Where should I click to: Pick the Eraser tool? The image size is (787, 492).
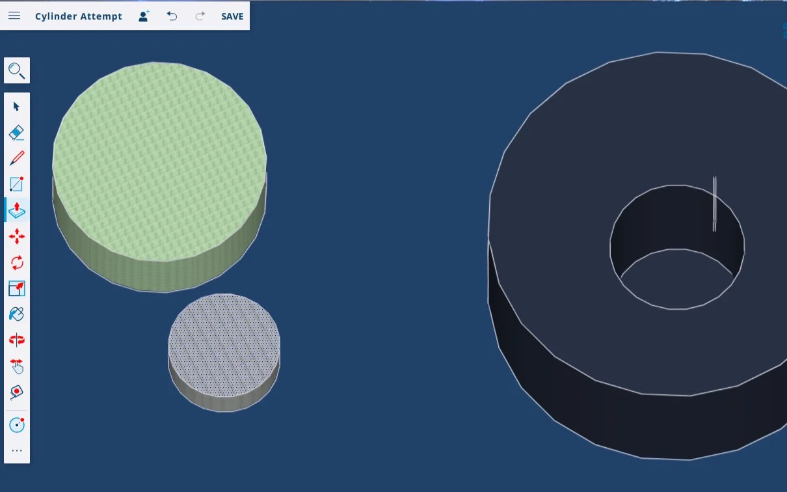coord(17,132)
